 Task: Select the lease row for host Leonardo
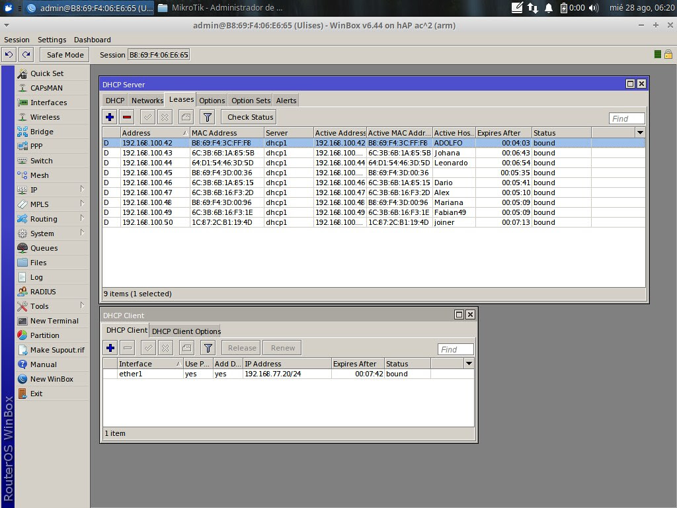click(374, 163)
